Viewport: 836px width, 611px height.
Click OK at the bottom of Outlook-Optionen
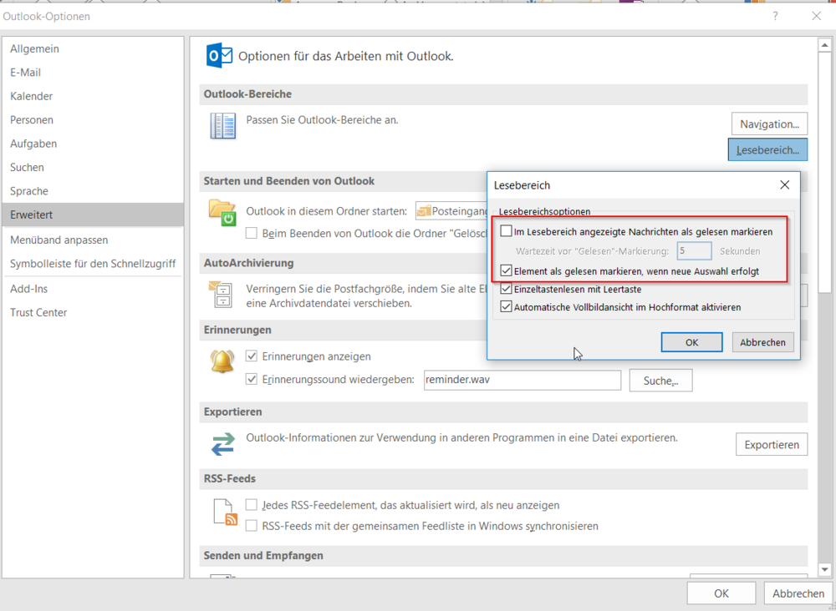[x=721, y=593]
